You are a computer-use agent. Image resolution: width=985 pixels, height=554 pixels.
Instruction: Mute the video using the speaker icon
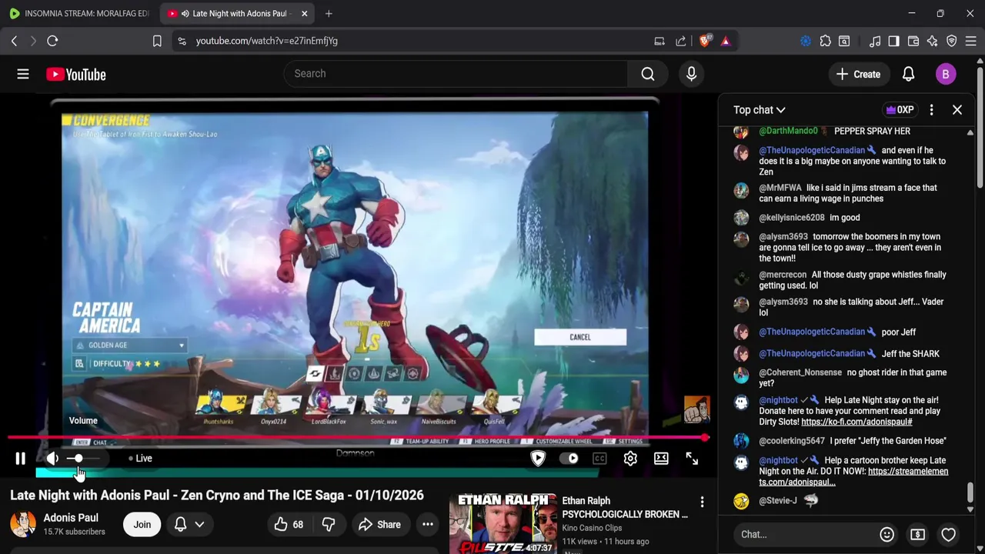tap(52, 459)
